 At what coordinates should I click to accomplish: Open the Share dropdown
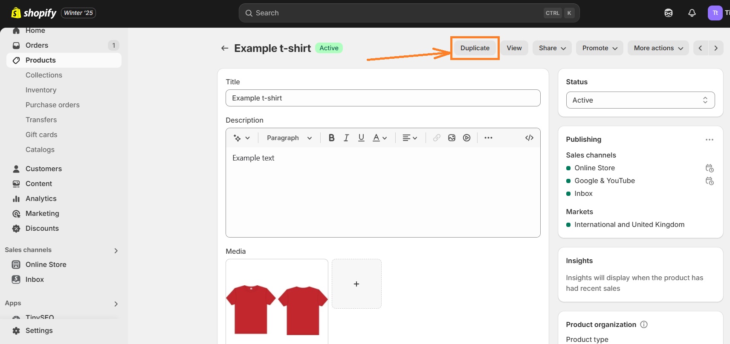pyautogui.click(x=552, y=48)
